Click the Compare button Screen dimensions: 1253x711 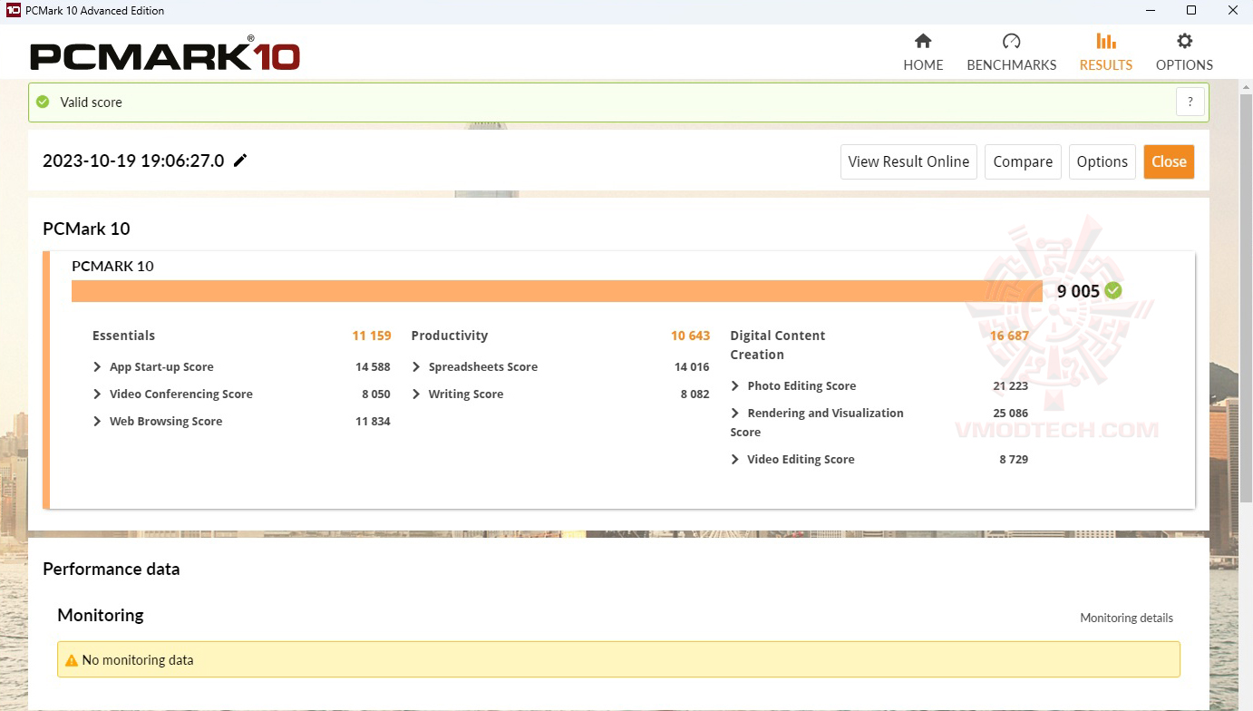pyautogui.click(x=1023, y=161)
